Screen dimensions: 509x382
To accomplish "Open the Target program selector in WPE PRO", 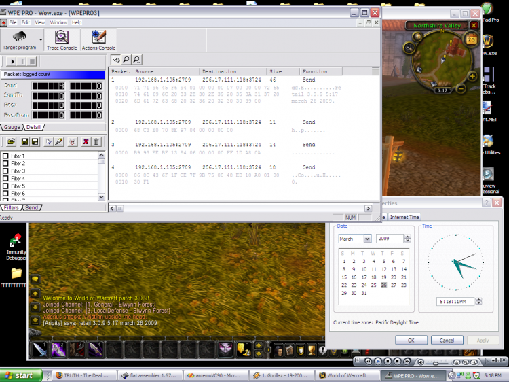I will (x=20, y=39).
